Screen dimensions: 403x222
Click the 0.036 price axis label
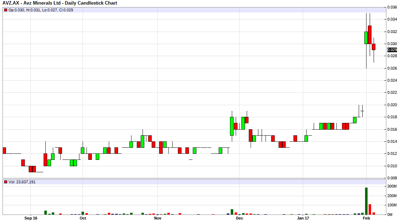click(392, 7)
